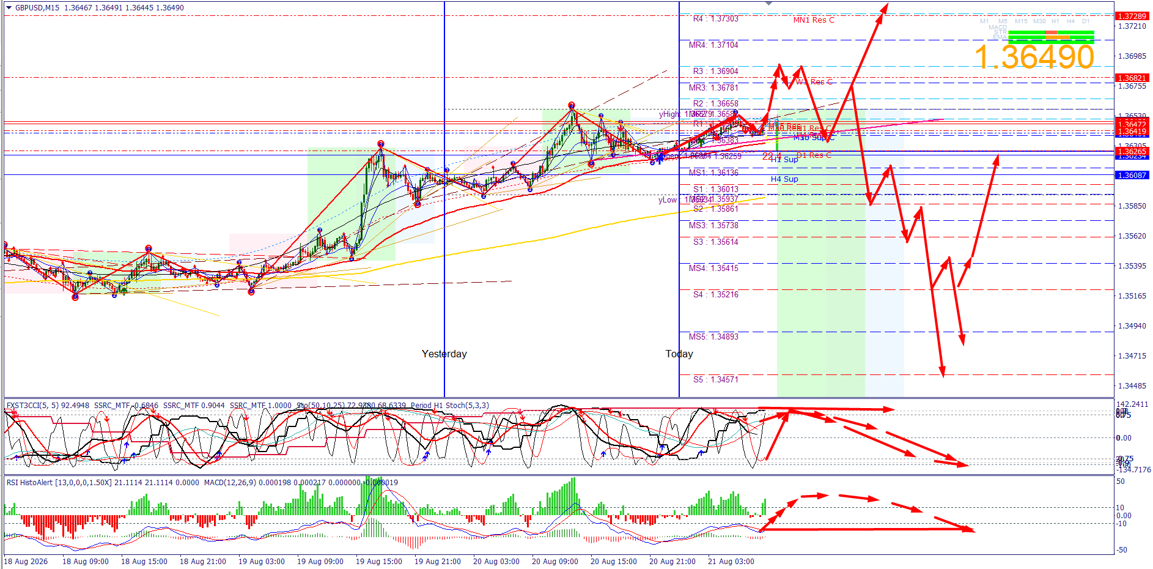Click the H4 Sup level label
The height and width of the screenshot is (569, 1153).
(x=784, y=179)
